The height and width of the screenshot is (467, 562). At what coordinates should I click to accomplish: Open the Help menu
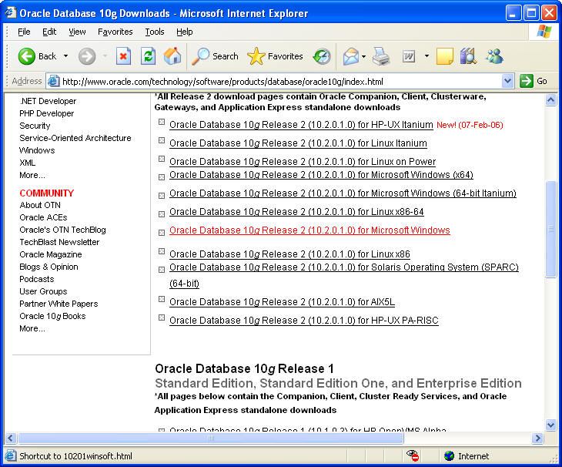coord(184,32)
